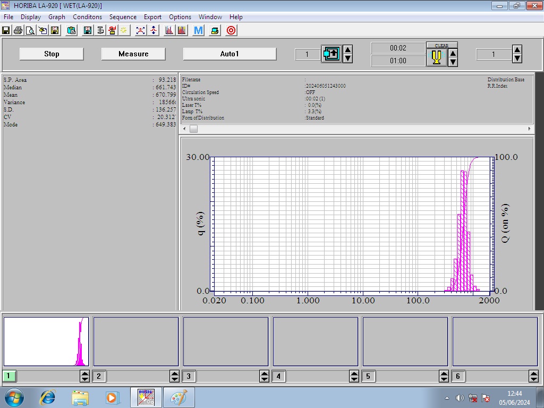
Task: Click the ultrasonic time up arrow
Action: pos(453,53)
